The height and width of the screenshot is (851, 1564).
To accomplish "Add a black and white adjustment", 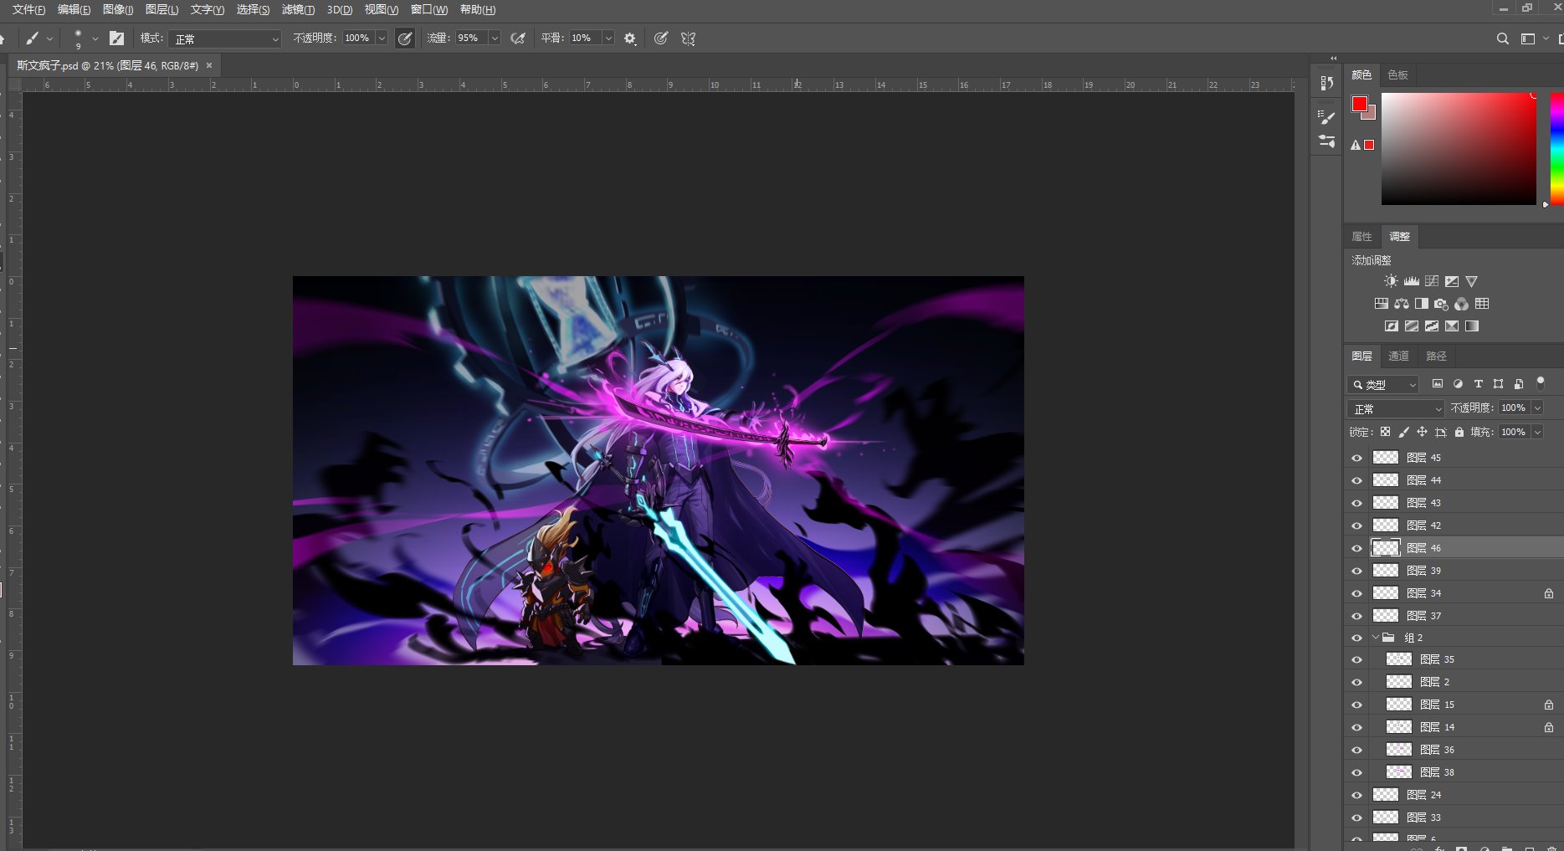I will pyautogui.click(x=1422, y=304).
